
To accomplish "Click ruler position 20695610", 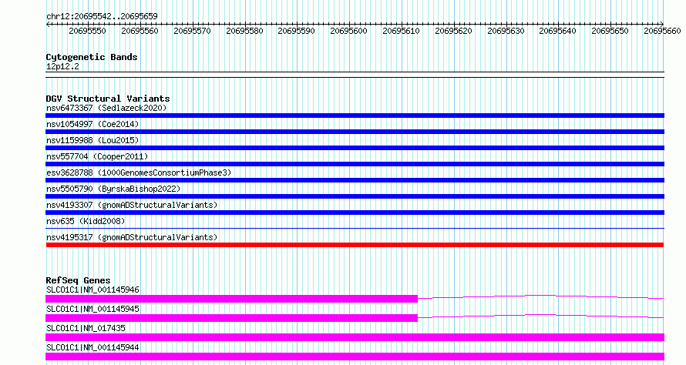I will 401,31.
